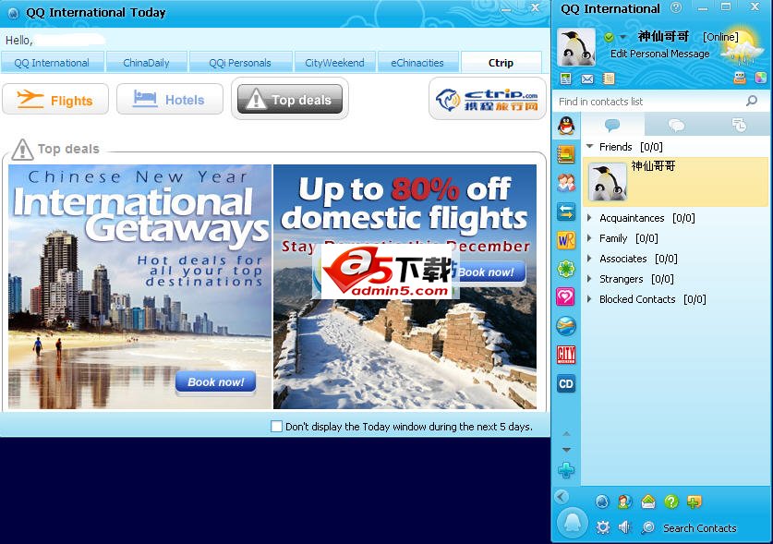Select the single chat bubble contacts tab
Viewport: 773px width, 544px height.
(612, 125)
